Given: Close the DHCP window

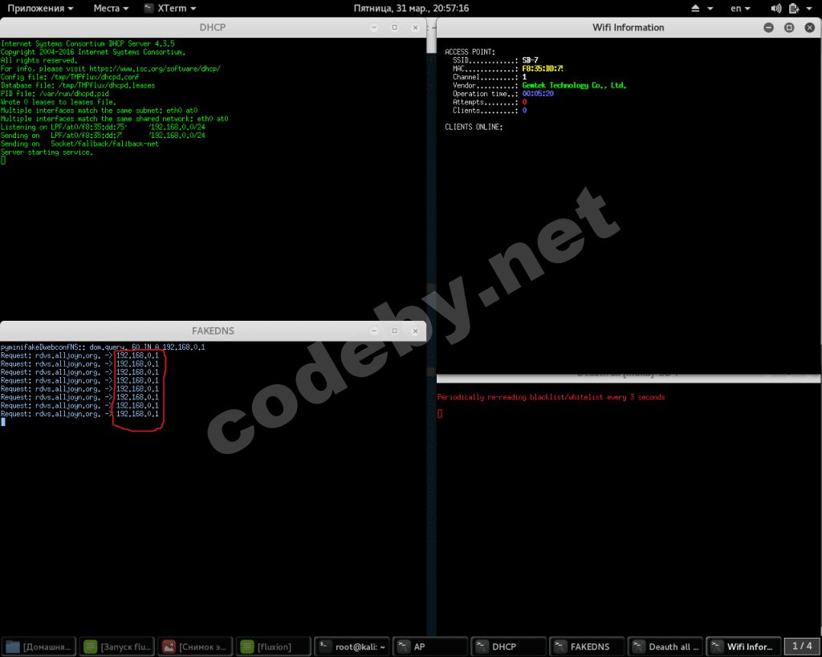Looking at the screenshot, I should coord(415,27).
